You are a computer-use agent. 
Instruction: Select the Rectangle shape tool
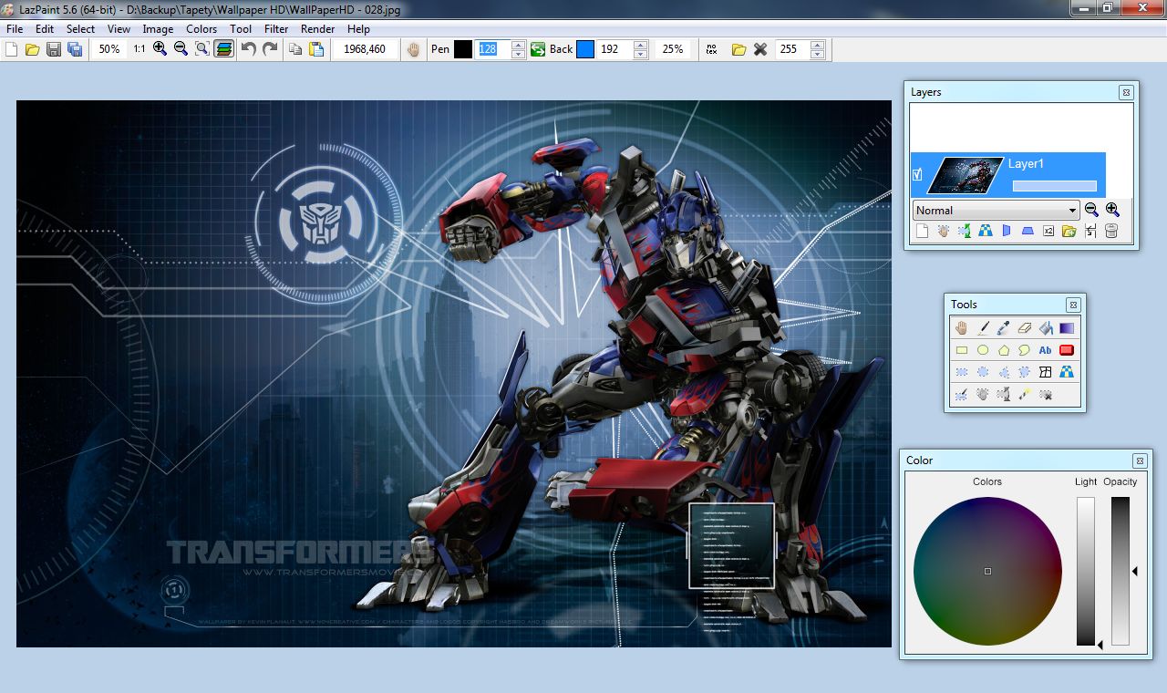point(962,350)
